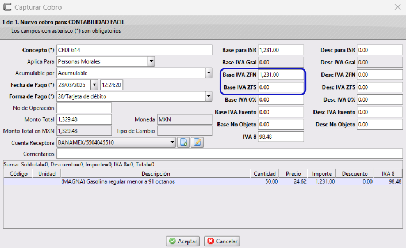The height and width of the screenshot is (248, 406).
Task: Click the Comentarios text field
Action: pos(229,154)
